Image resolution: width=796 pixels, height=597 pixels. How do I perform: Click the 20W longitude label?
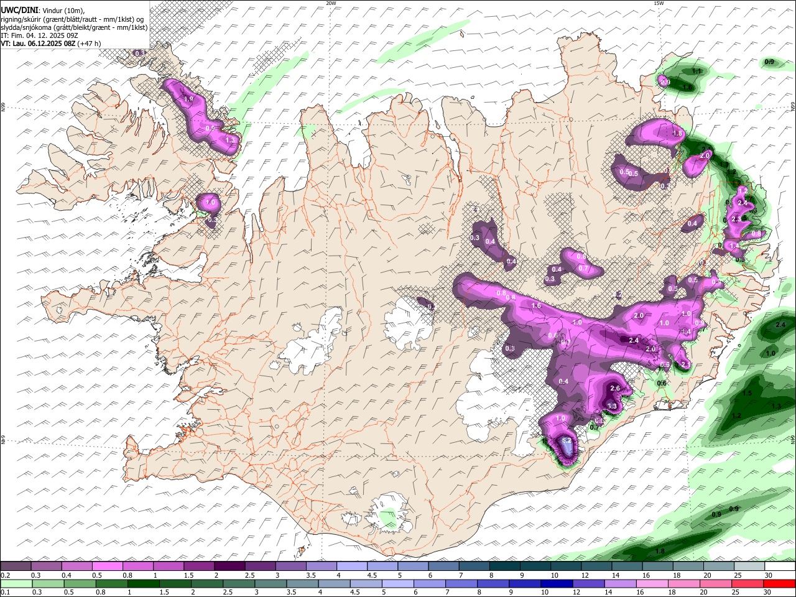pos(331,2)
